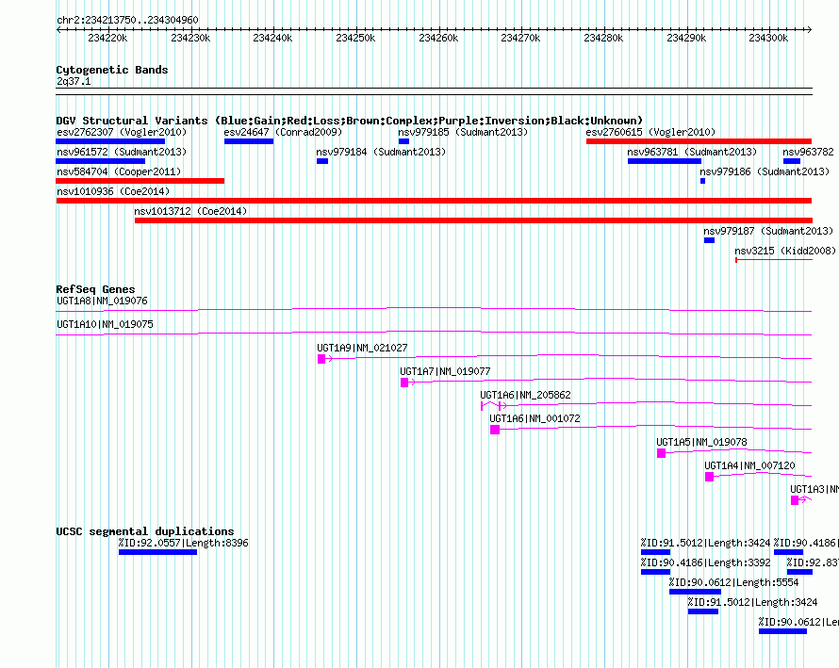839x668 pixels.
Task: Click the UGT1A6|NM_001072 gene label
Action: tap(535, 418)
